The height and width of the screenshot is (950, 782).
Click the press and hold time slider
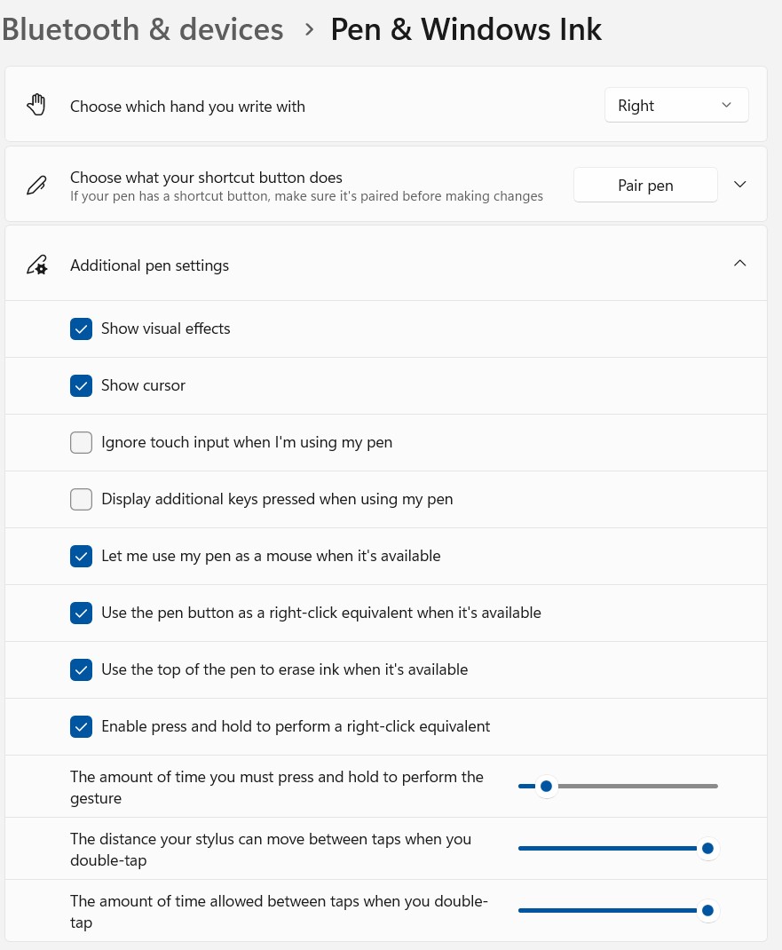[x=547, y=786]
